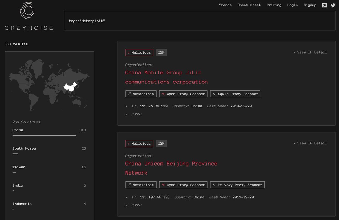
Task: Select the Privoxy Proxy Scanner tag
Action: coord(238,185)
